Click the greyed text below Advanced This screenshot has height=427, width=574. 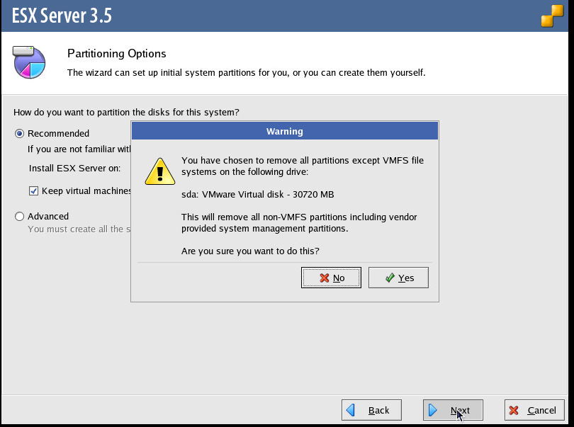[x=79, y=229]
